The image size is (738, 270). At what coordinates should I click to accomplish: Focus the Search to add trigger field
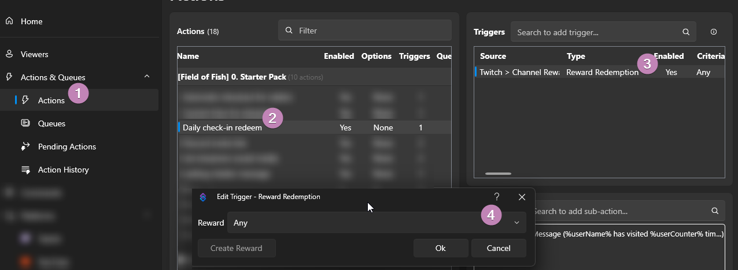click(x=602, y=32)
